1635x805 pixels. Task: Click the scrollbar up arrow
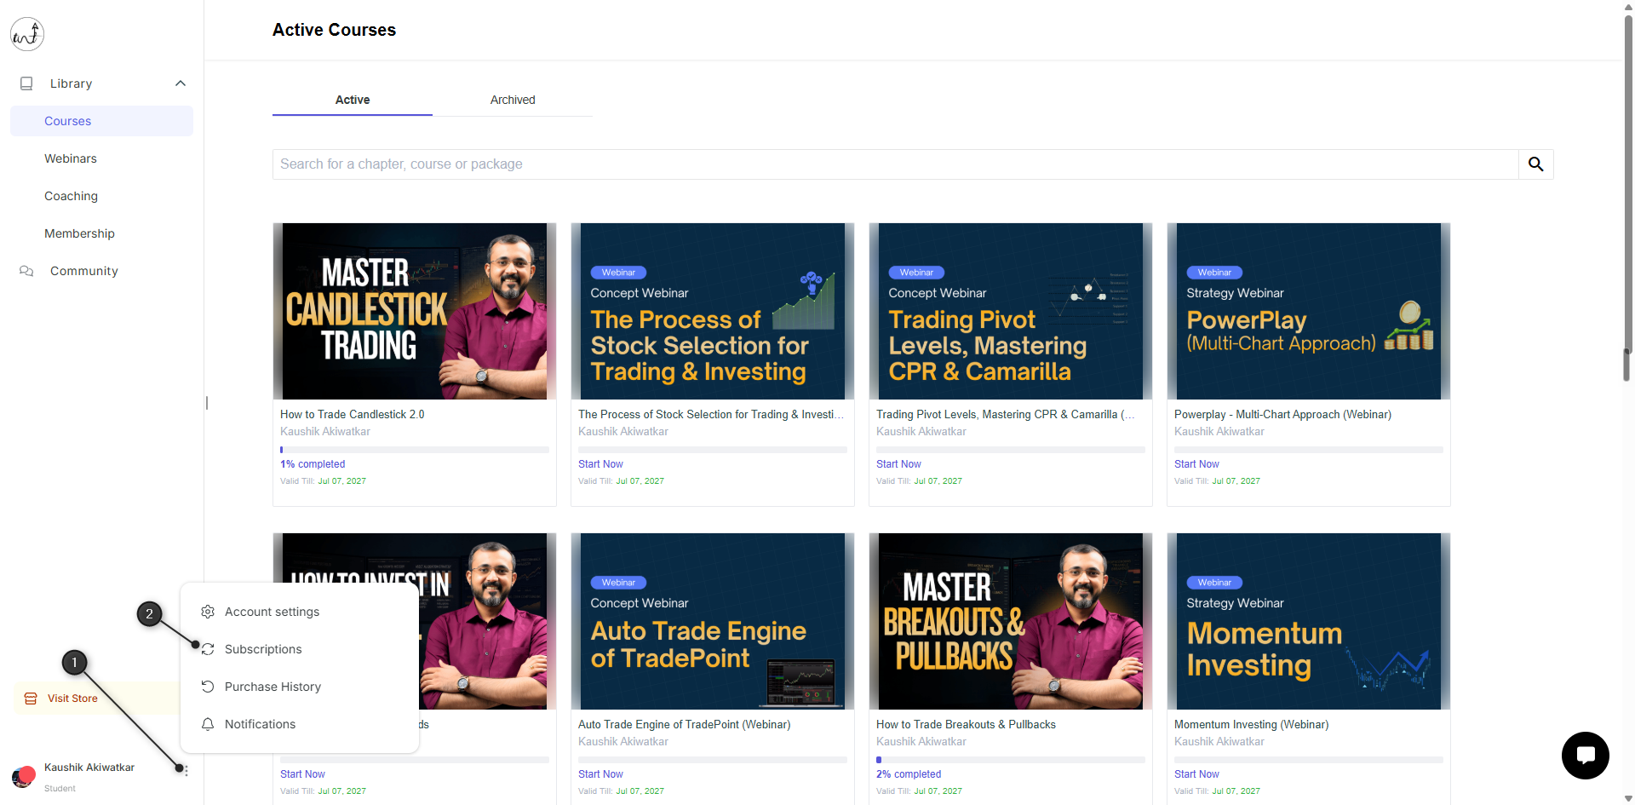click(1627, 6)
